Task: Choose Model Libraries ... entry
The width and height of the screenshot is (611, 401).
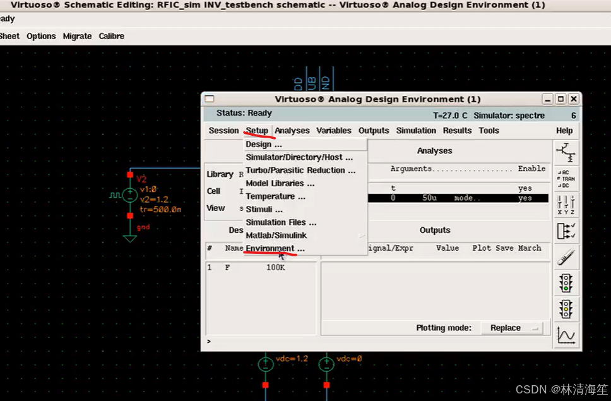Action: [305, 183]
